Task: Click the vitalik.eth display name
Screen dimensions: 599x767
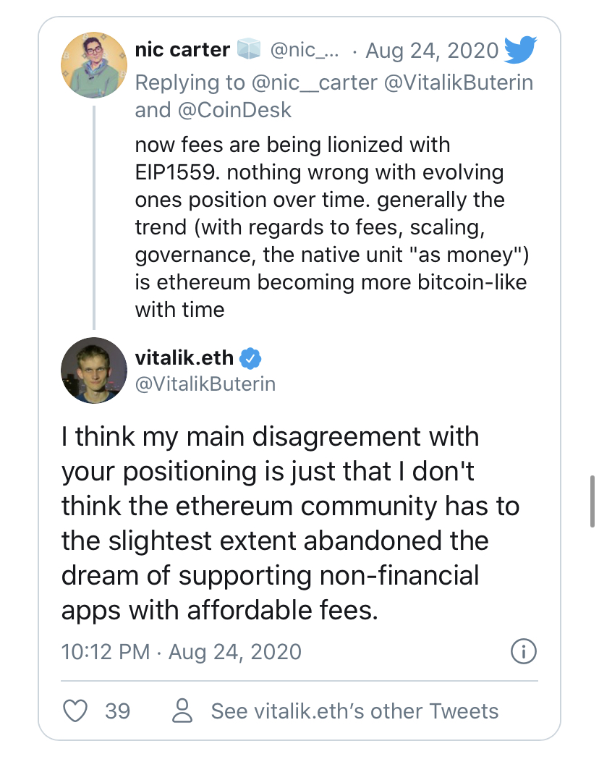Action: [x=184, y=357]
